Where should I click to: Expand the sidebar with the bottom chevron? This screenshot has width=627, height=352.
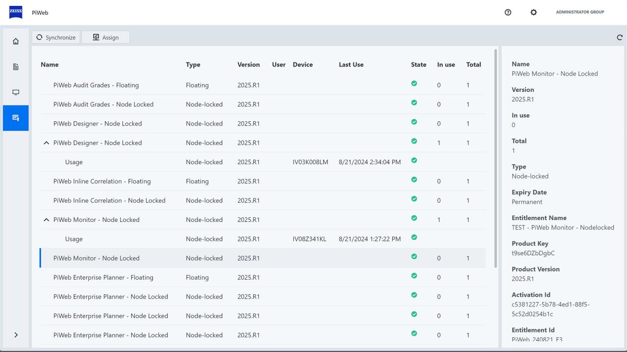pos(16,335)
